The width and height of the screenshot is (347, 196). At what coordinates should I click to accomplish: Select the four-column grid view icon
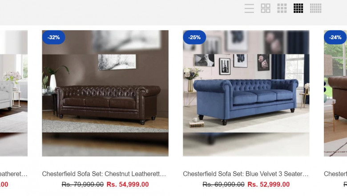pyautogui.click(x=299, y=8)
